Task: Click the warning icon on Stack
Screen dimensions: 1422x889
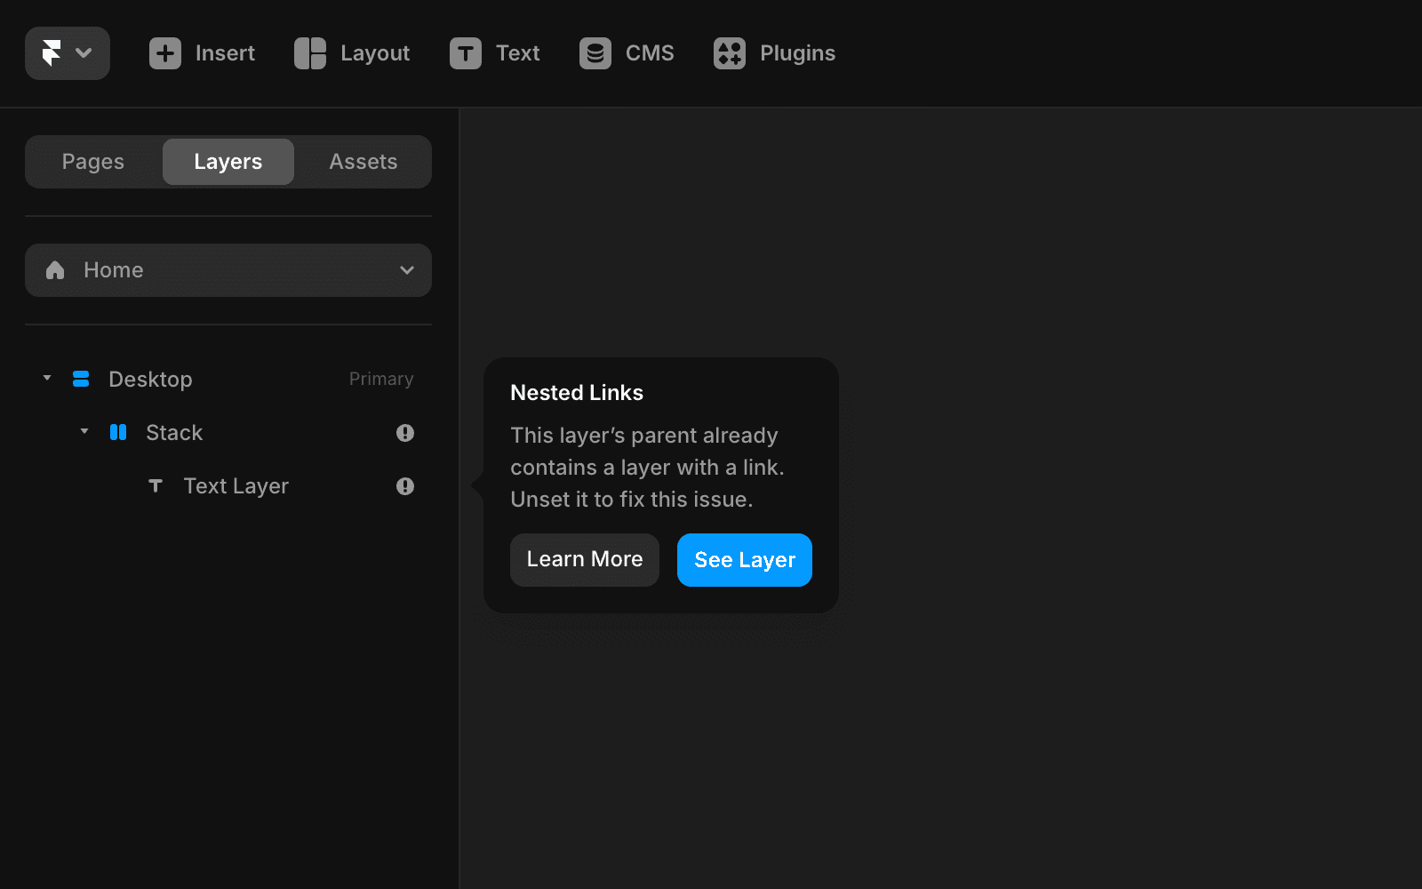Action: tap(405, 433)
